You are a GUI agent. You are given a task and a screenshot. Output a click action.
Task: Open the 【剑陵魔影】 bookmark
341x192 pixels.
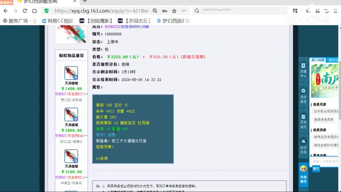click(96, 21)
